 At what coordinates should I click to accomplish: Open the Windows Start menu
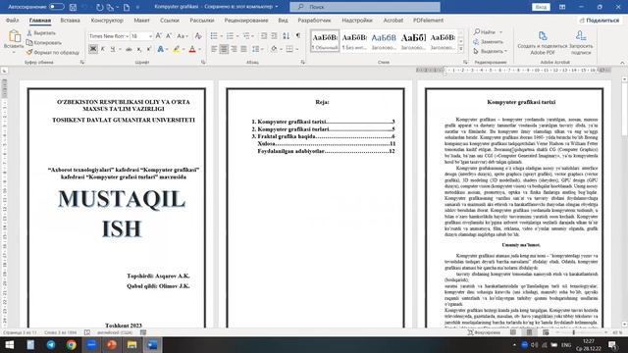coord(9,344)
